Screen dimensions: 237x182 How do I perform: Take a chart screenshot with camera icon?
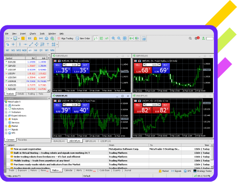(144, 38)
